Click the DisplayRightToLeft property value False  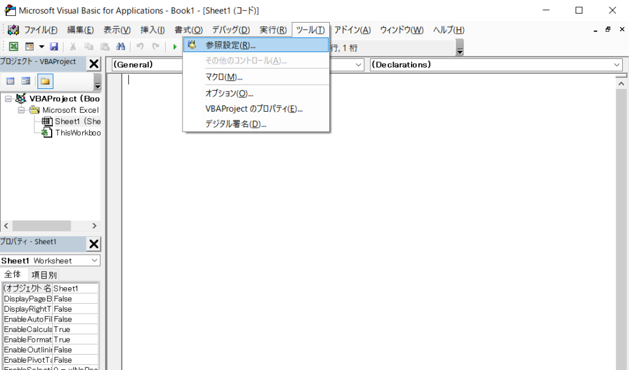(x=76, y=309)
